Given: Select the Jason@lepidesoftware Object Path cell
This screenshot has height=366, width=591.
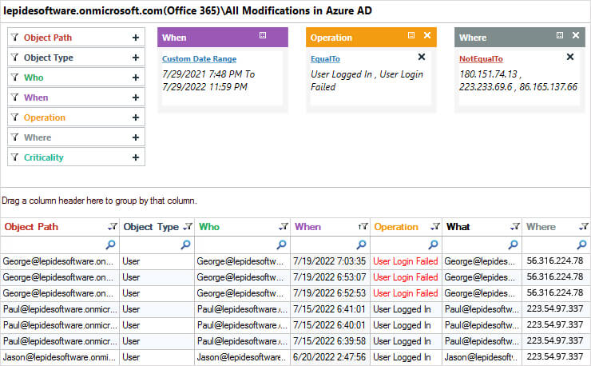Looking at the screenshot, I should 60,357.
